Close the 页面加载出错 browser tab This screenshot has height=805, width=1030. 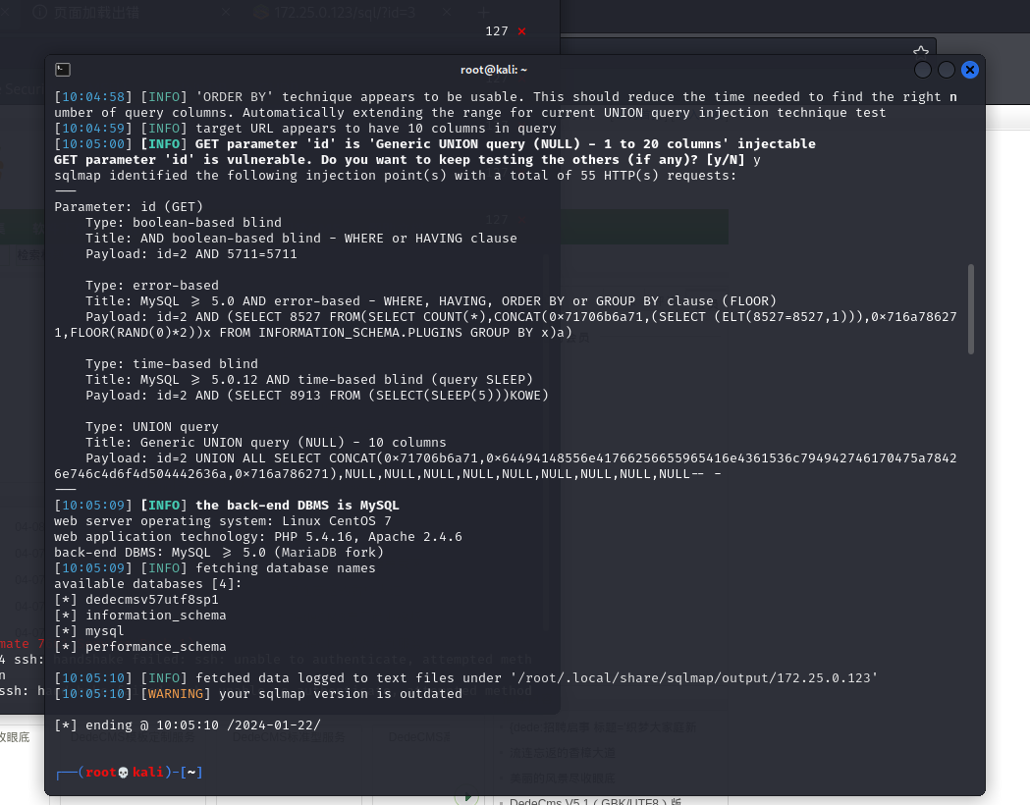pyautogui.click(x=225, y=13)
